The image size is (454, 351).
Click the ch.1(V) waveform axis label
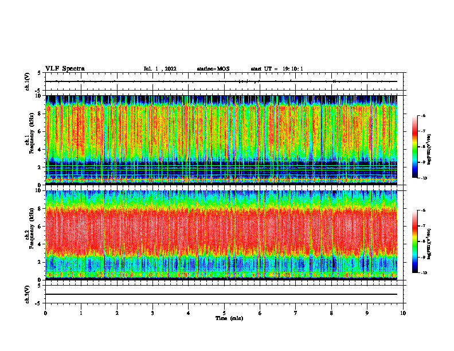coord(27,81)
